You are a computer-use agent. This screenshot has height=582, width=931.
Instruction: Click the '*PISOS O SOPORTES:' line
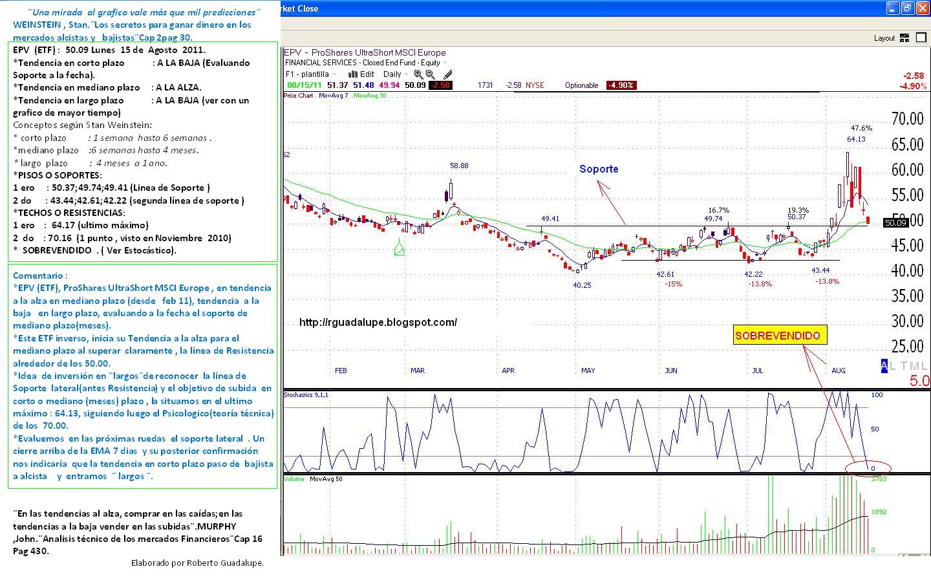click(x=57, y=175)
